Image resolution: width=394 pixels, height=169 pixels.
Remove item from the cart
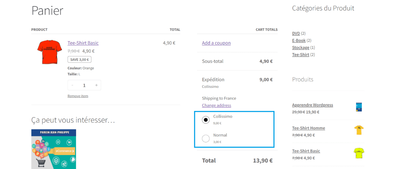pos(78,96)
